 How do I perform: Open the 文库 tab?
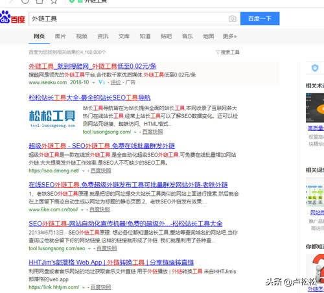124,36
